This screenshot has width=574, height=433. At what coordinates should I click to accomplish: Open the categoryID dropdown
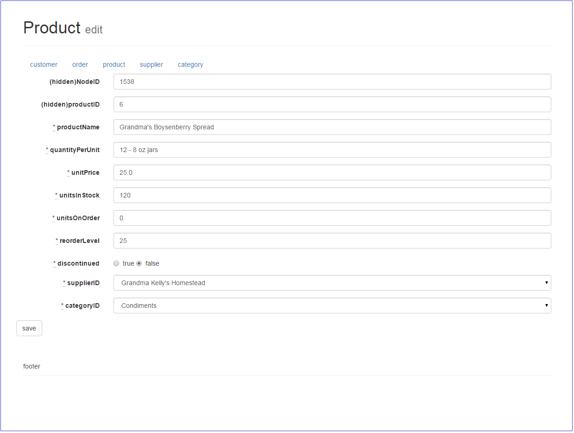tap(332, 305)
